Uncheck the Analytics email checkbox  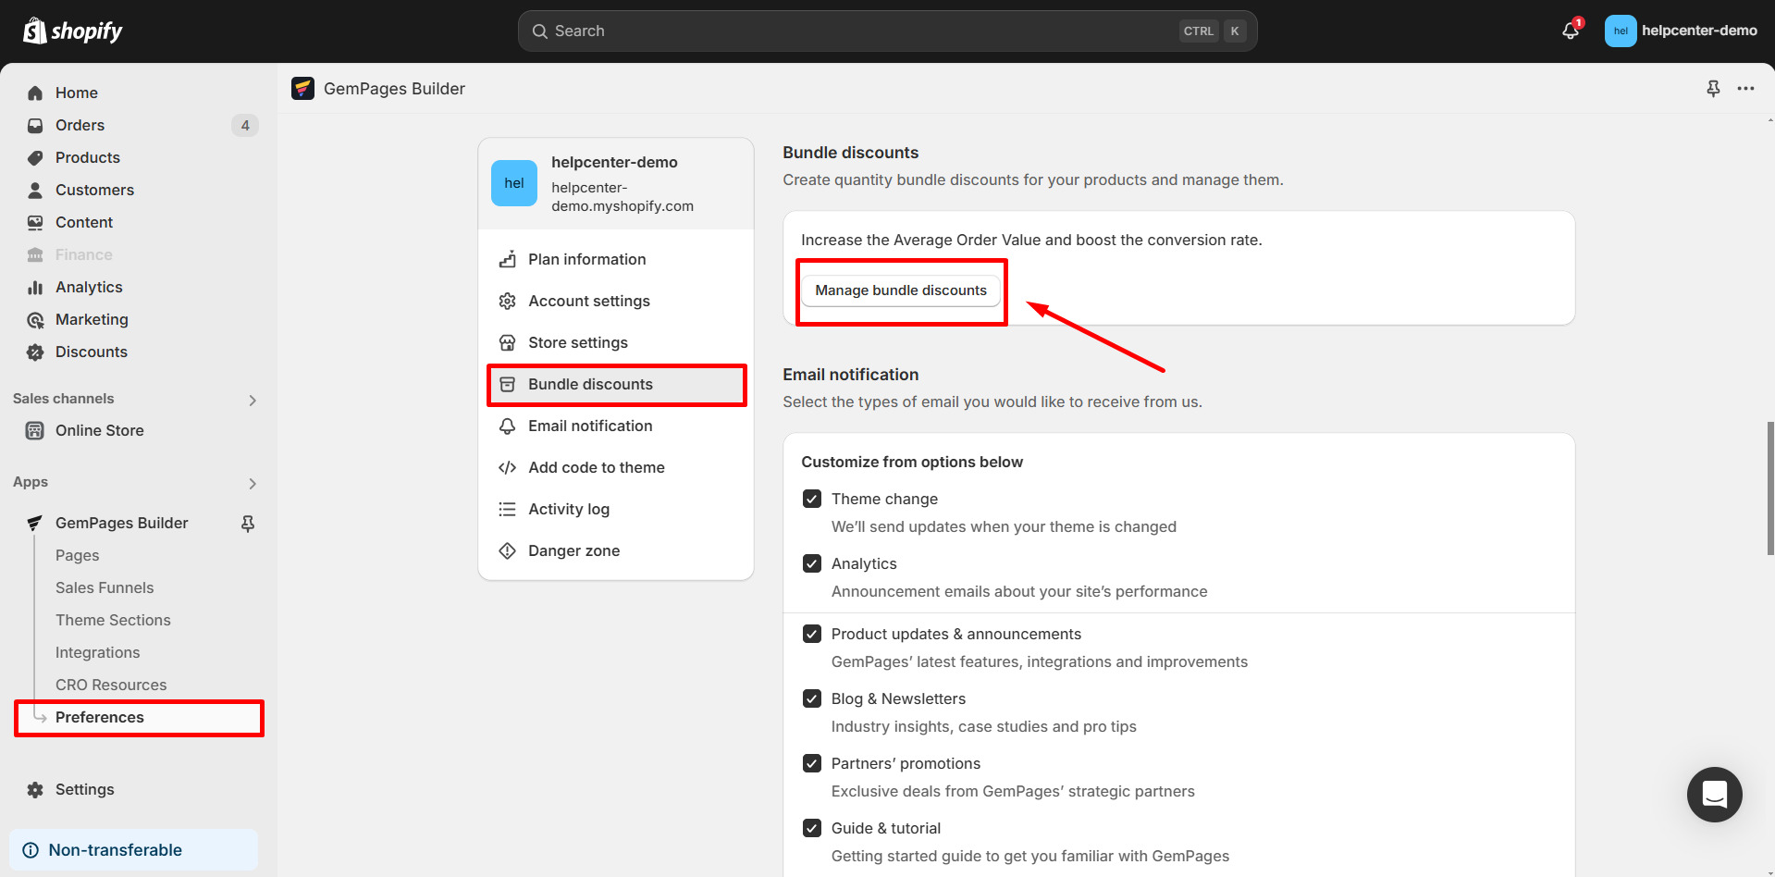[x=812, y=564]
